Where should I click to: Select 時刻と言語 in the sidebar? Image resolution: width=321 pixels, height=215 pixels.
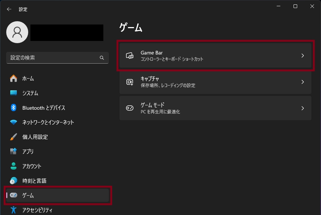(x=34, y=181)
